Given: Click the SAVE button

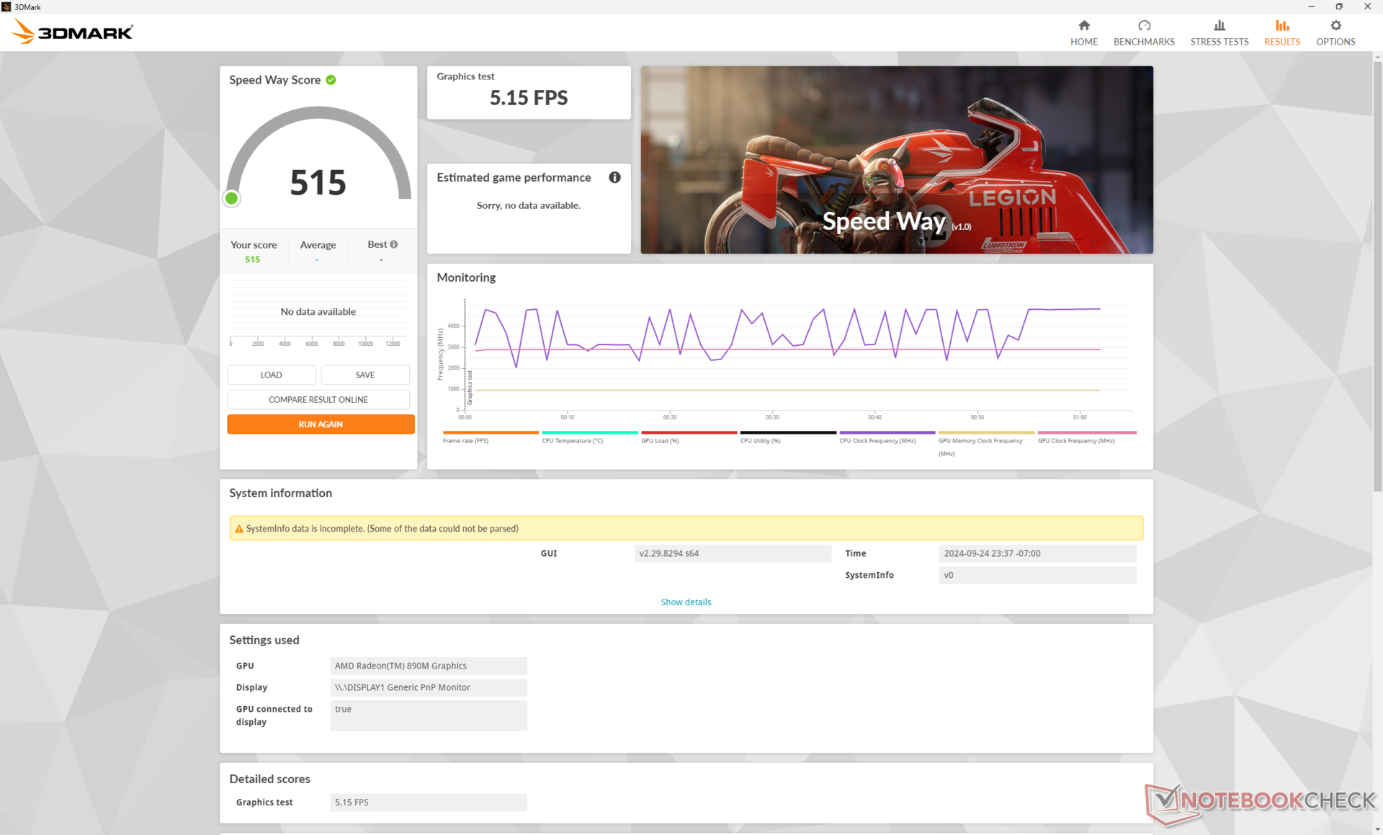Looking at the screenshot, I should point(364,375).
